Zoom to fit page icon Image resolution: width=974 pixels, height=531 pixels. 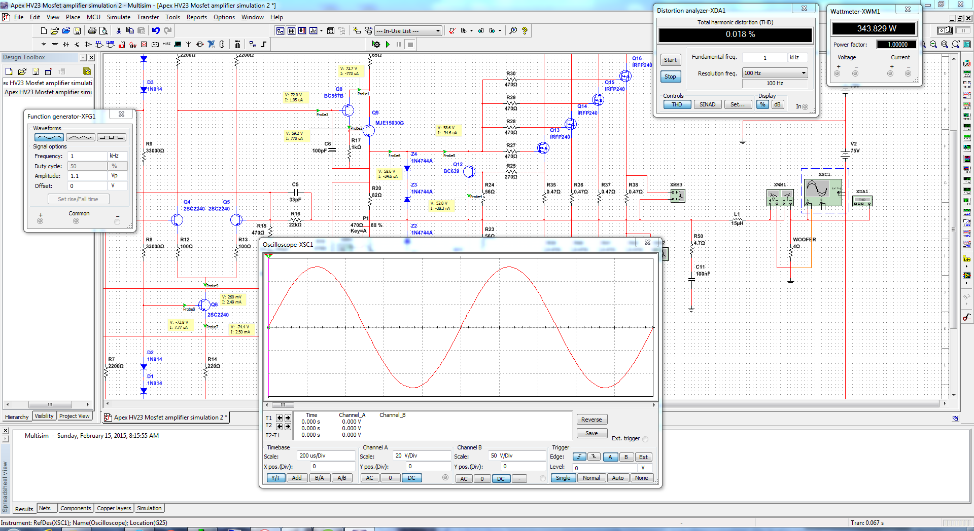(956, 45)
